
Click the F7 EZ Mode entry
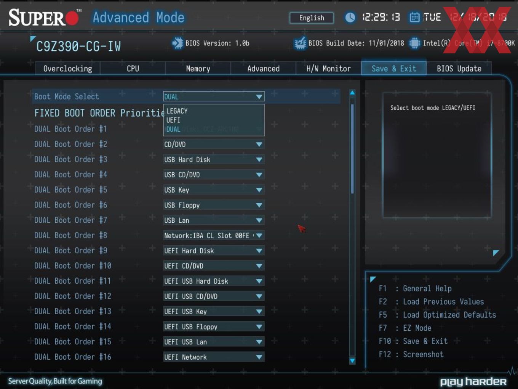pos(405,328)
